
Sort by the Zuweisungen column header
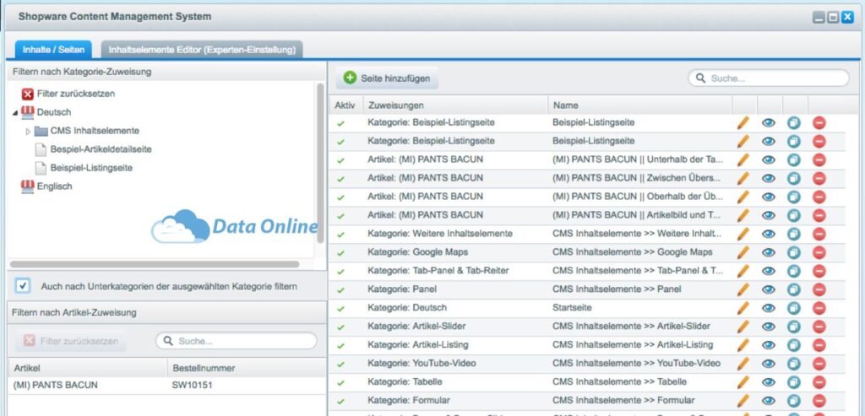[x=455, y=105]
